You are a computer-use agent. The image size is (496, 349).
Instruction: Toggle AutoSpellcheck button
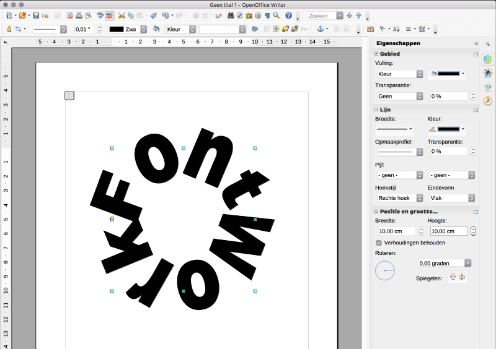[110, 15]
